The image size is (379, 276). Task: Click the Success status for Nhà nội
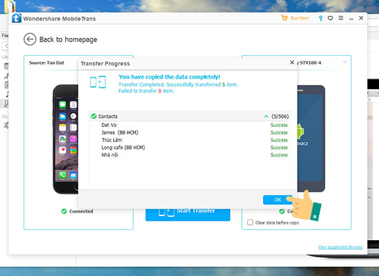coord(279,155)
